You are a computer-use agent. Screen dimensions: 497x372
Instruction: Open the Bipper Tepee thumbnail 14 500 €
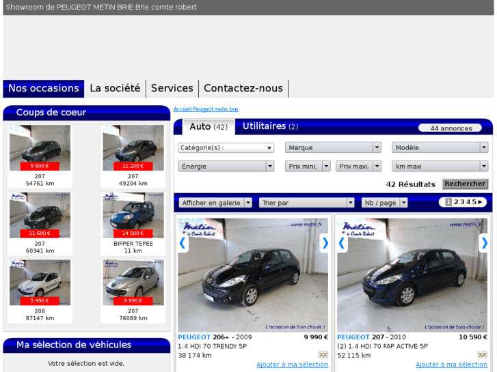[x=133, y=215]
